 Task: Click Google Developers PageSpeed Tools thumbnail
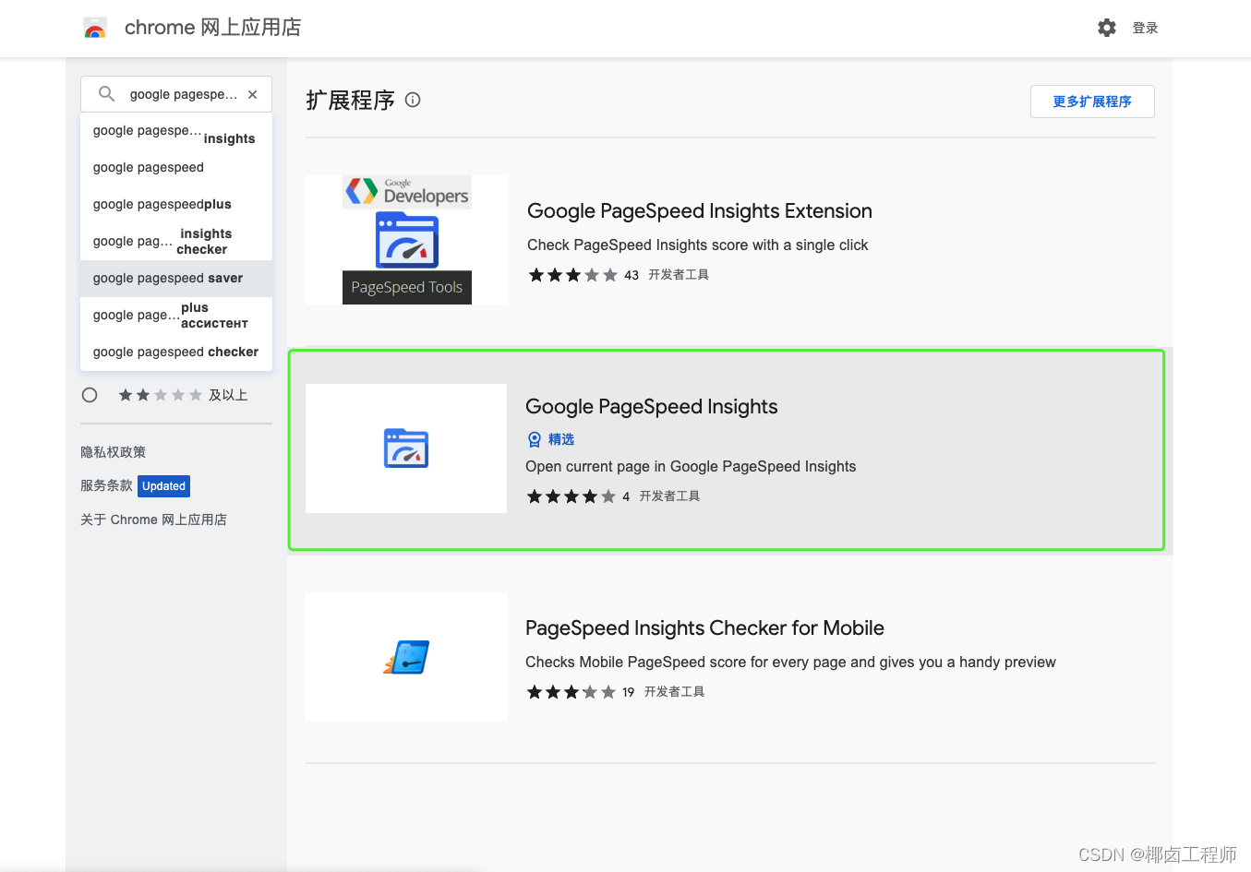click(407, 240)
